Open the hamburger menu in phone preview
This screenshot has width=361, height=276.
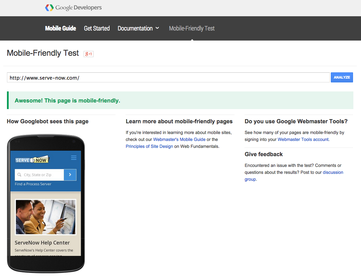(x=74, y=158)
